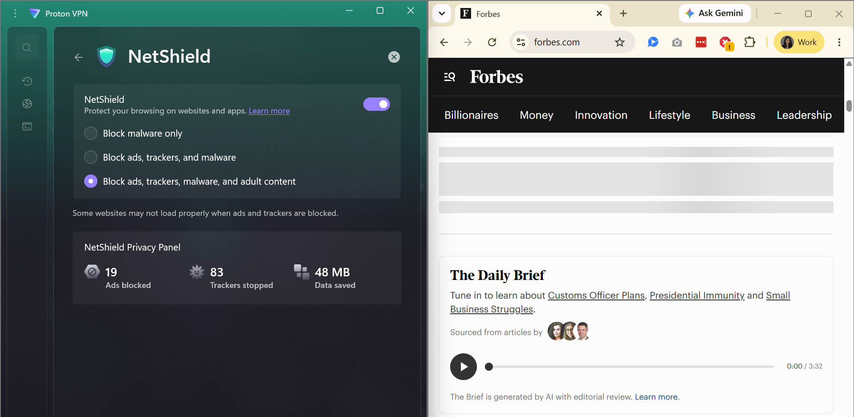The image size is (854, 417).
Task: Open countries globe icon in sidebar
Action: (27, 104)
